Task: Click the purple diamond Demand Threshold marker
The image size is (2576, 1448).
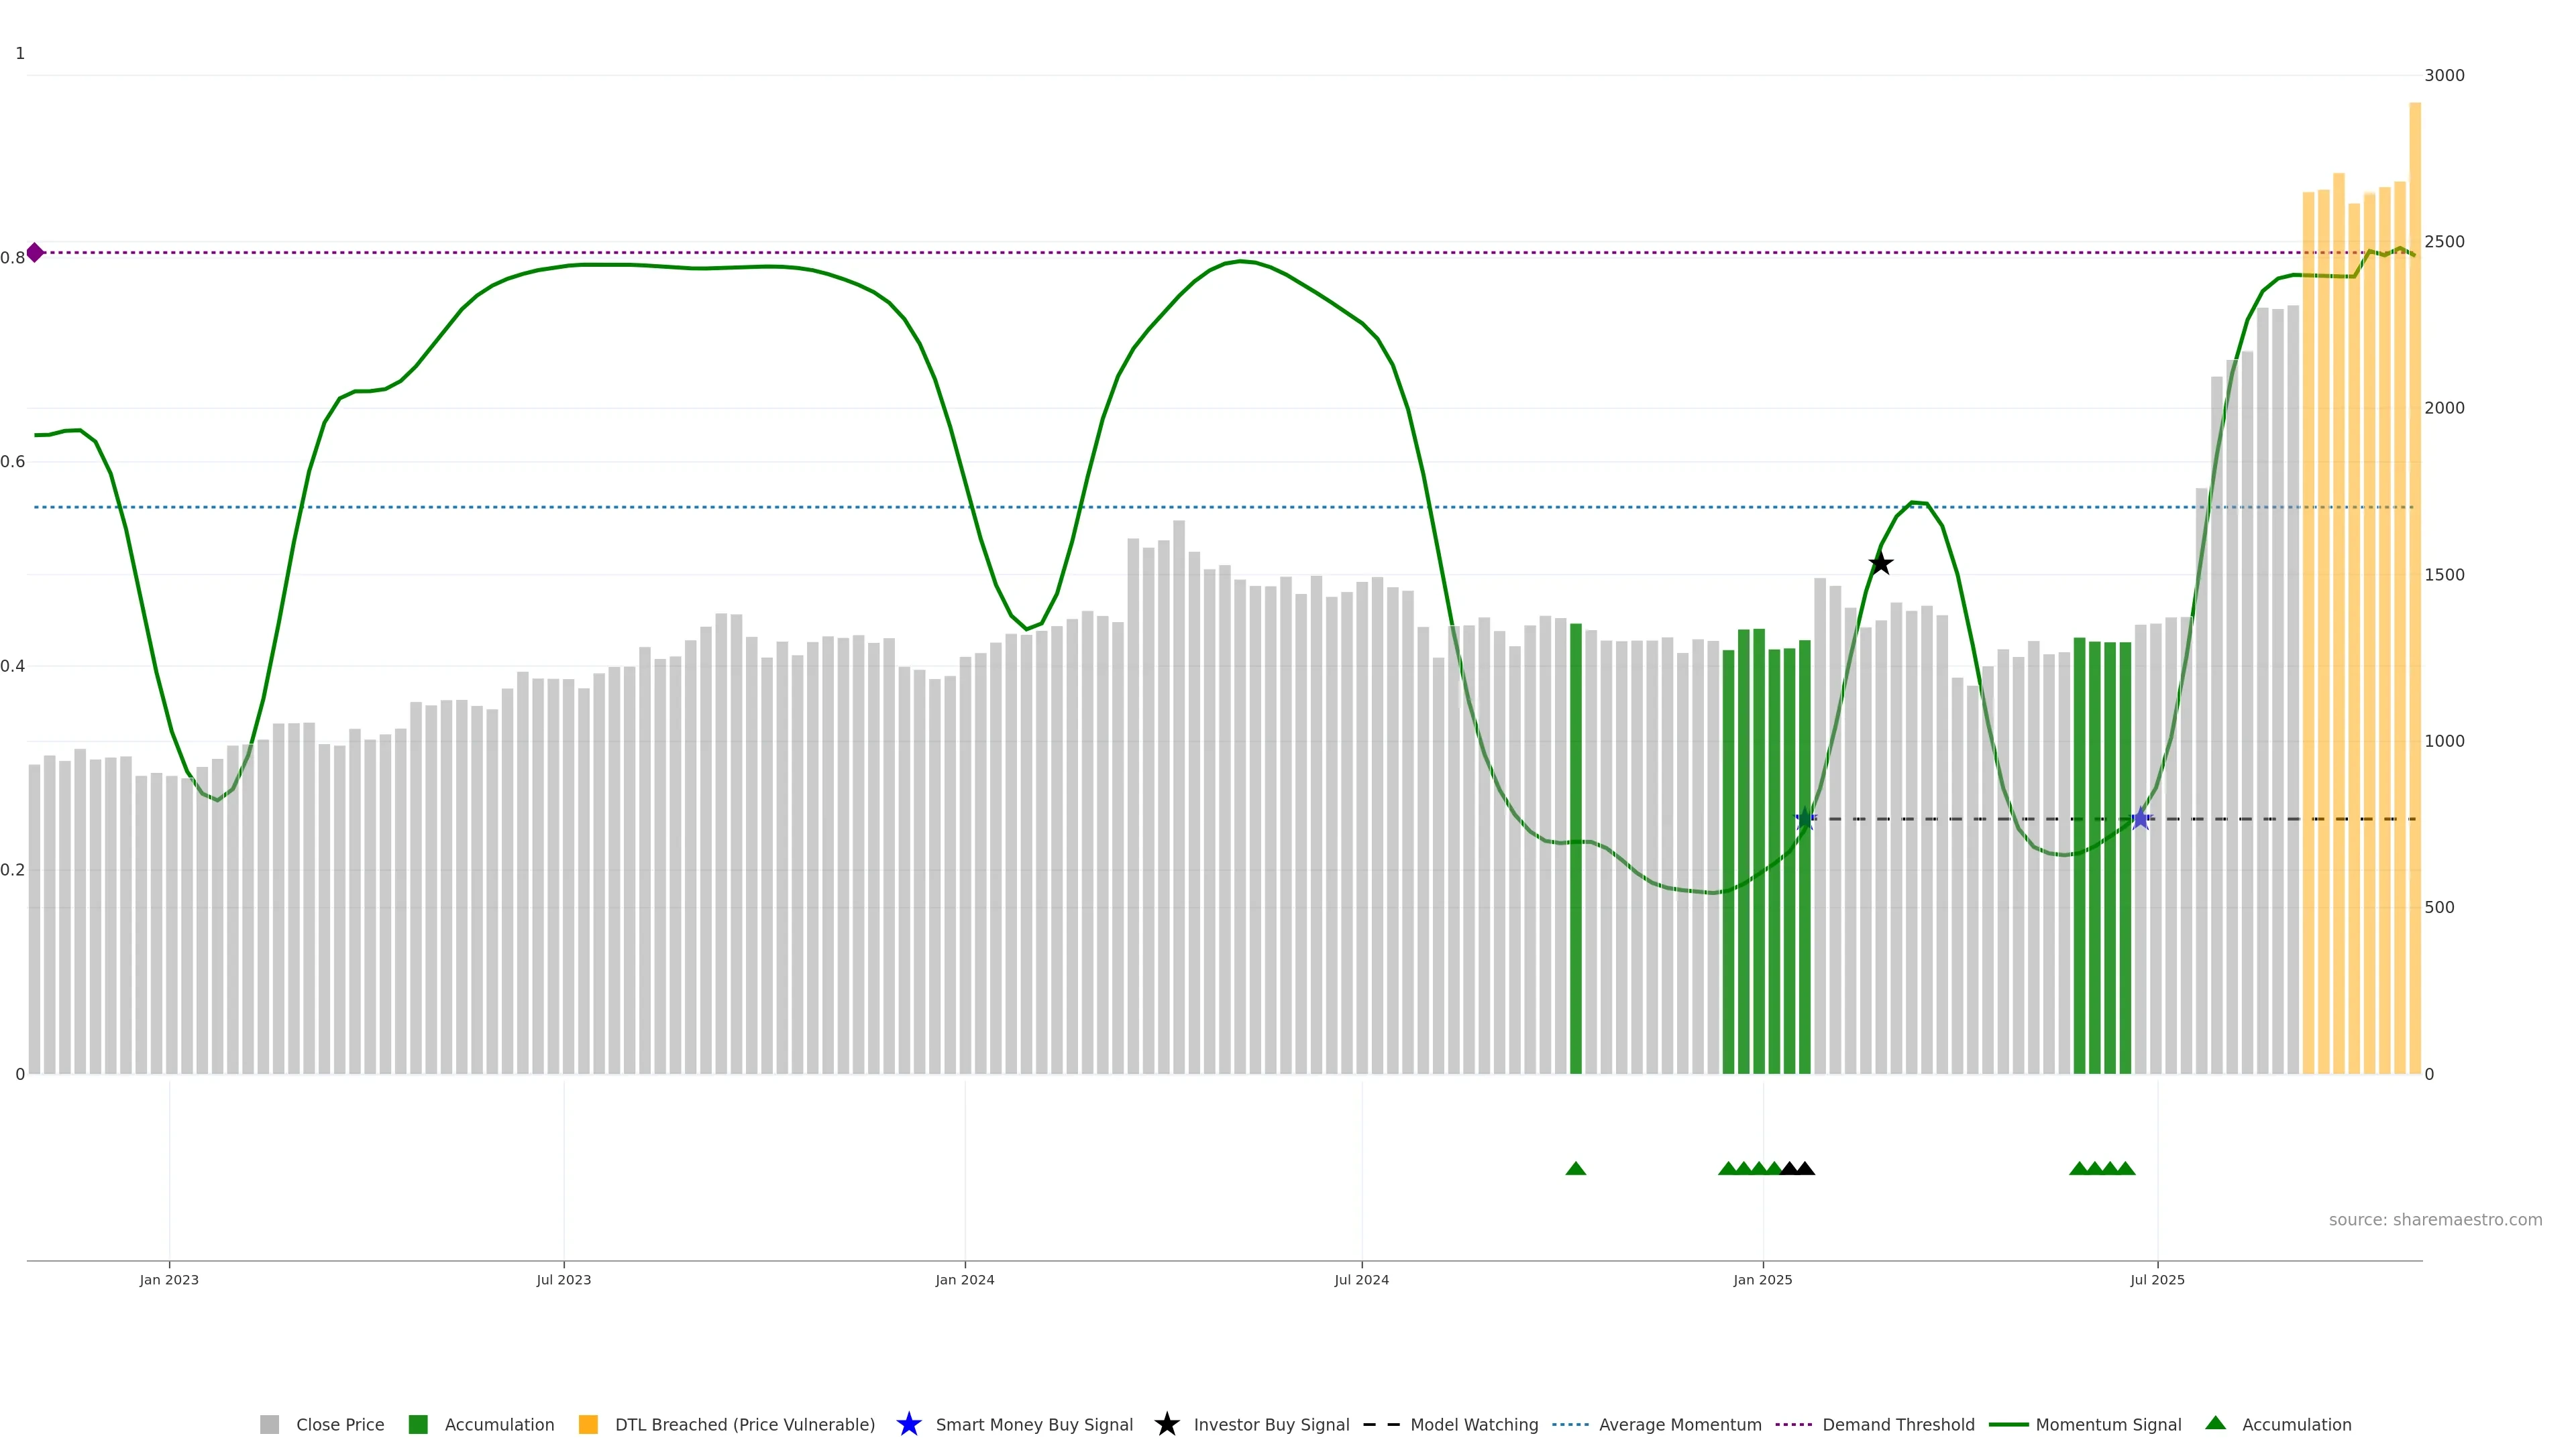Action: point(35,253)
